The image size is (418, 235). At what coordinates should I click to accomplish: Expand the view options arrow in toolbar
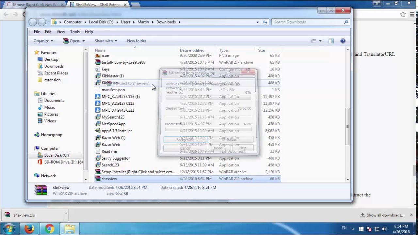(x=320, y=41)
